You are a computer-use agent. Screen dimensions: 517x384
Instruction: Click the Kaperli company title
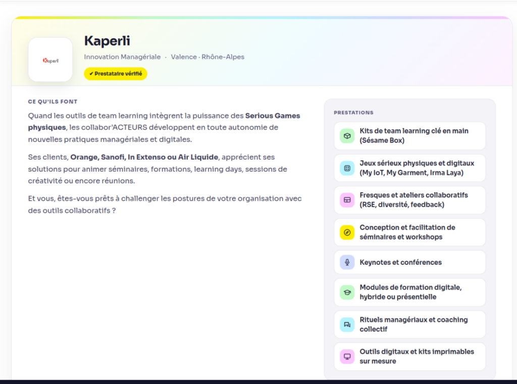107,41
